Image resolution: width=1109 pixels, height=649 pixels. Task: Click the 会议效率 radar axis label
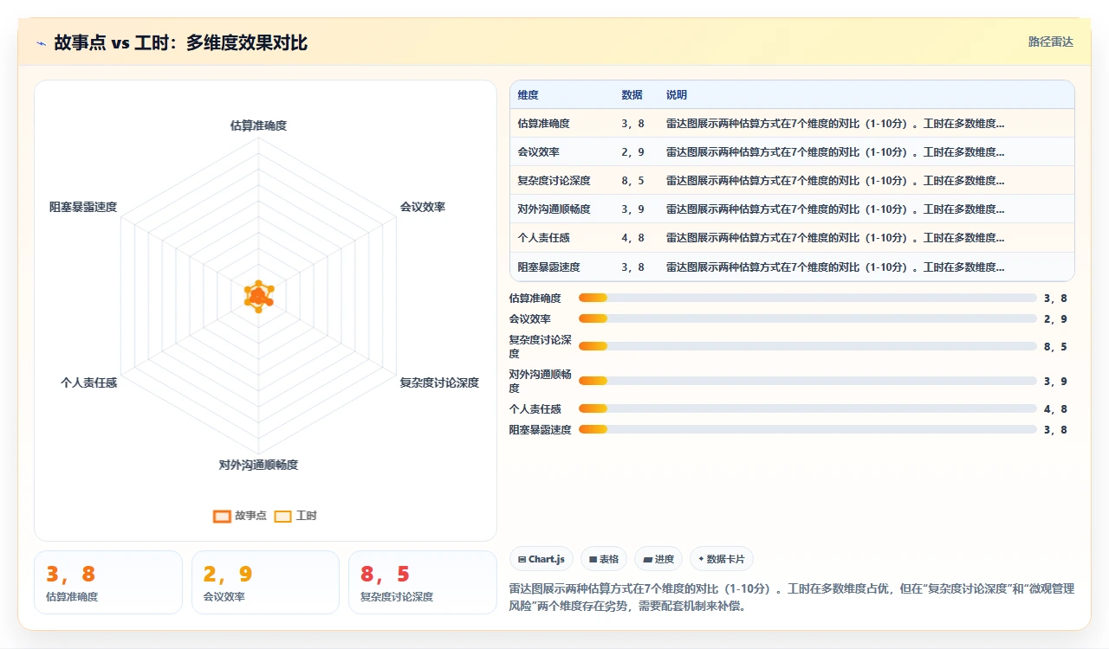[423, 207]
